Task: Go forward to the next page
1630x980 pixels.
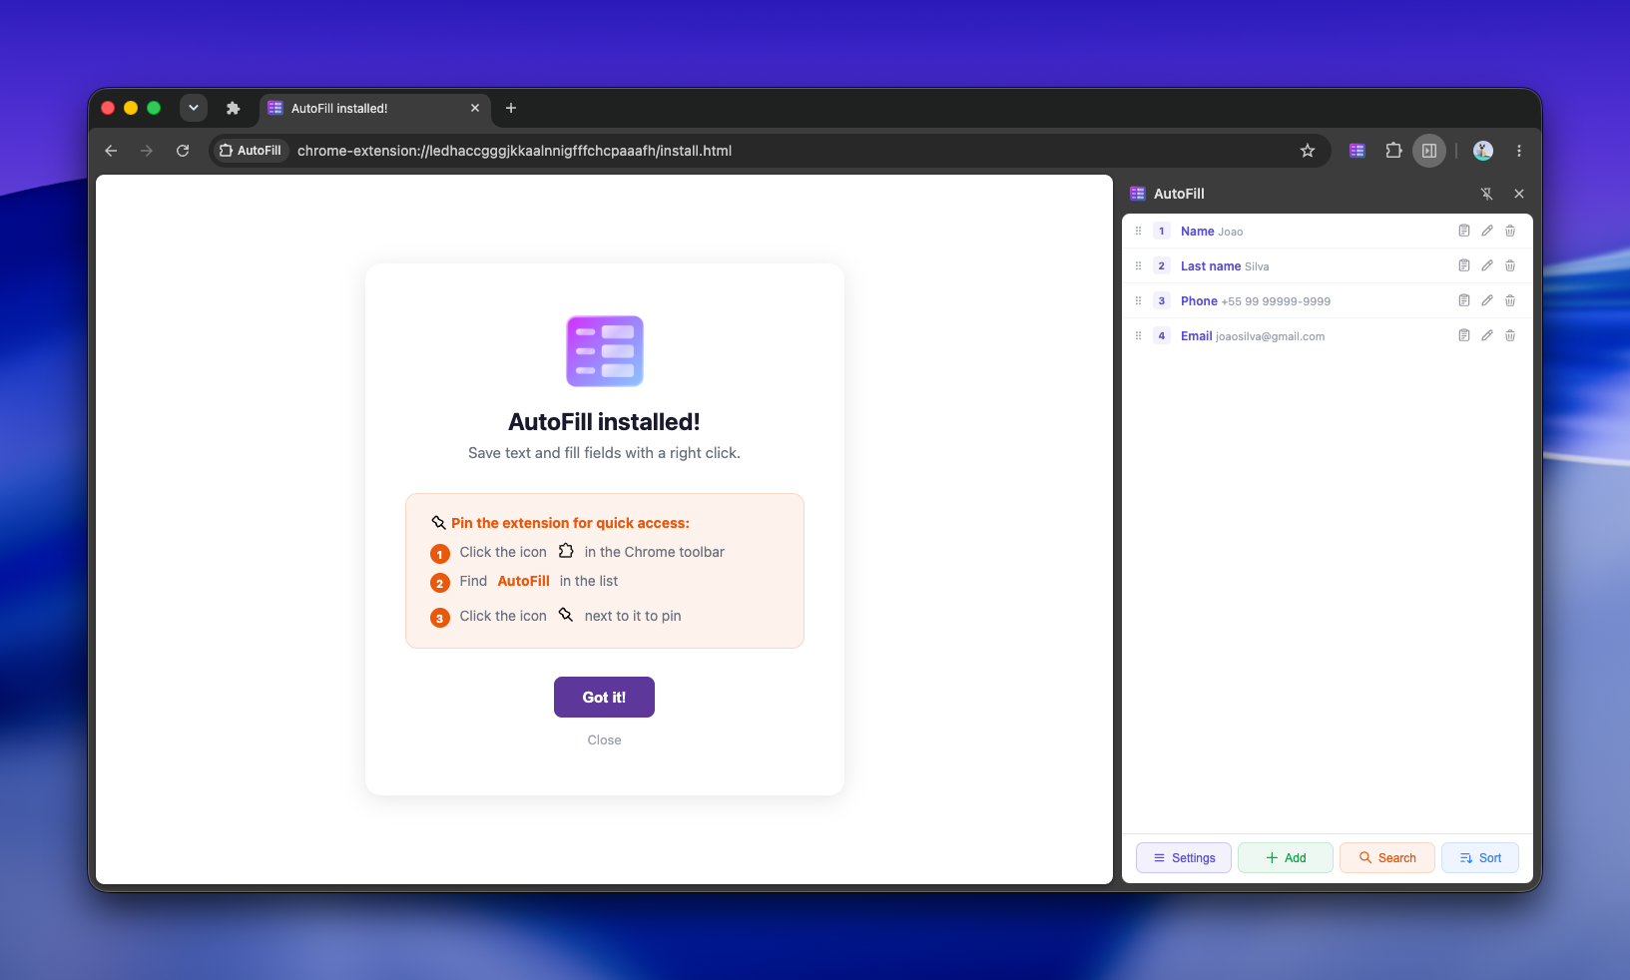Action: coord(147,151)
